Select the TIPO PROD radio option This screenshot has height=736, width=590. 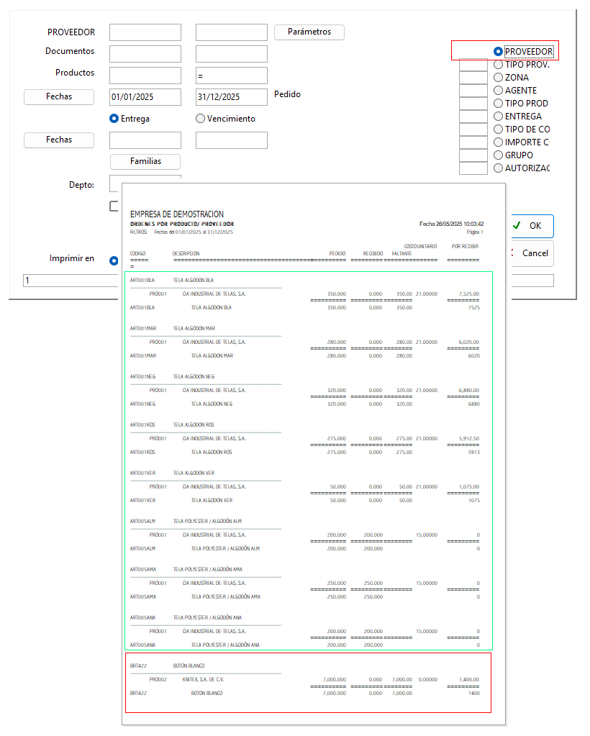(498, 104)
